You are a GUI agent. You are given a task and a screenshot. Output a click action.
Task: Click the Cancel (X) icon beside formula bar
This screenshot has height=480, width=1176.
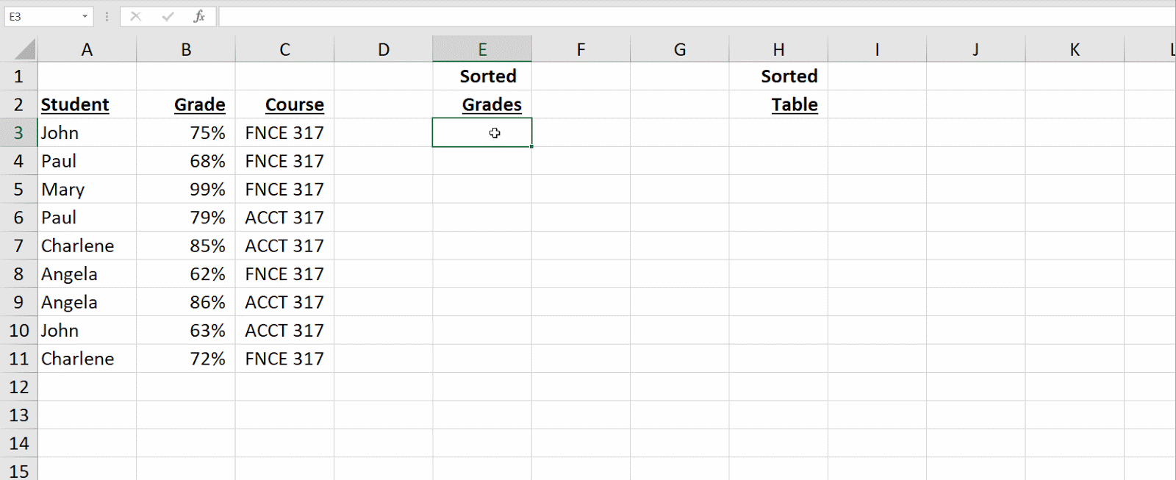tap(136, 16)
